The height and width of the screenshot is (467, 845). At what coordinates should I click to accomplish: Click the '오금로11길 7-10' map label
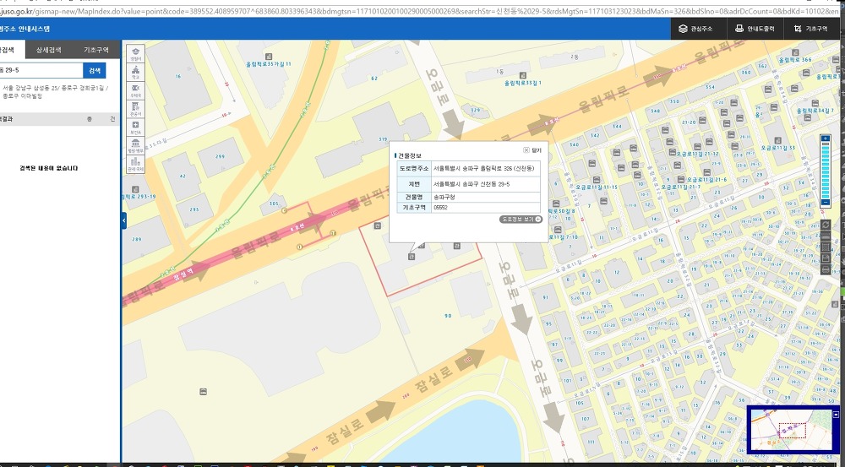[x=564, y=237]
